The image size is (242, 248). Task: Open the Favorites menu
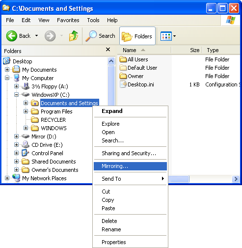coord(68,20)
